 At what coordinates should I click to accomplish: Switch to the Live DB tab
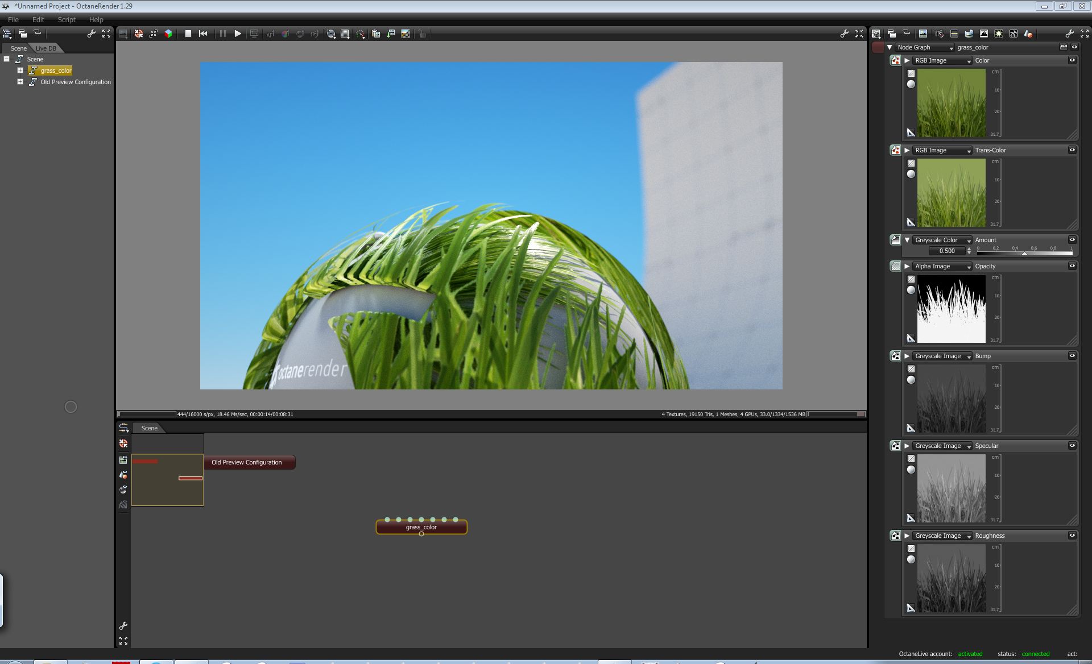(45, 48)
